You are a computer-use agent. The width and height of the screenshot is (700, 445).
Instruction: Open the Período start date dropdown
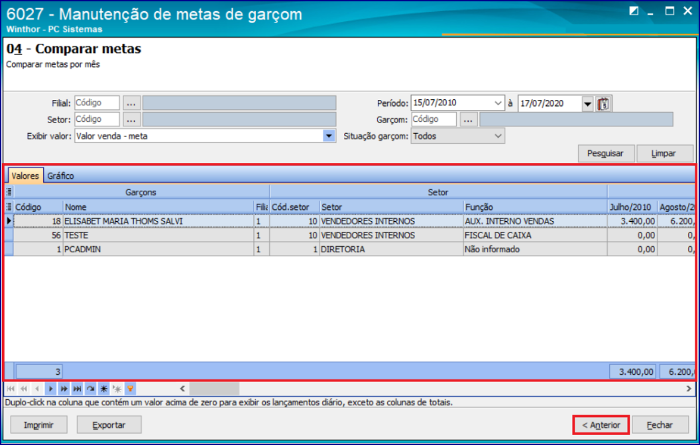coord(498,103)
